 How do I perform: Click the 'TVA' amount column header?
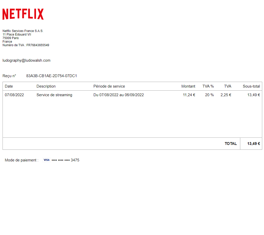pyautogui.click(x=228, y=86)
